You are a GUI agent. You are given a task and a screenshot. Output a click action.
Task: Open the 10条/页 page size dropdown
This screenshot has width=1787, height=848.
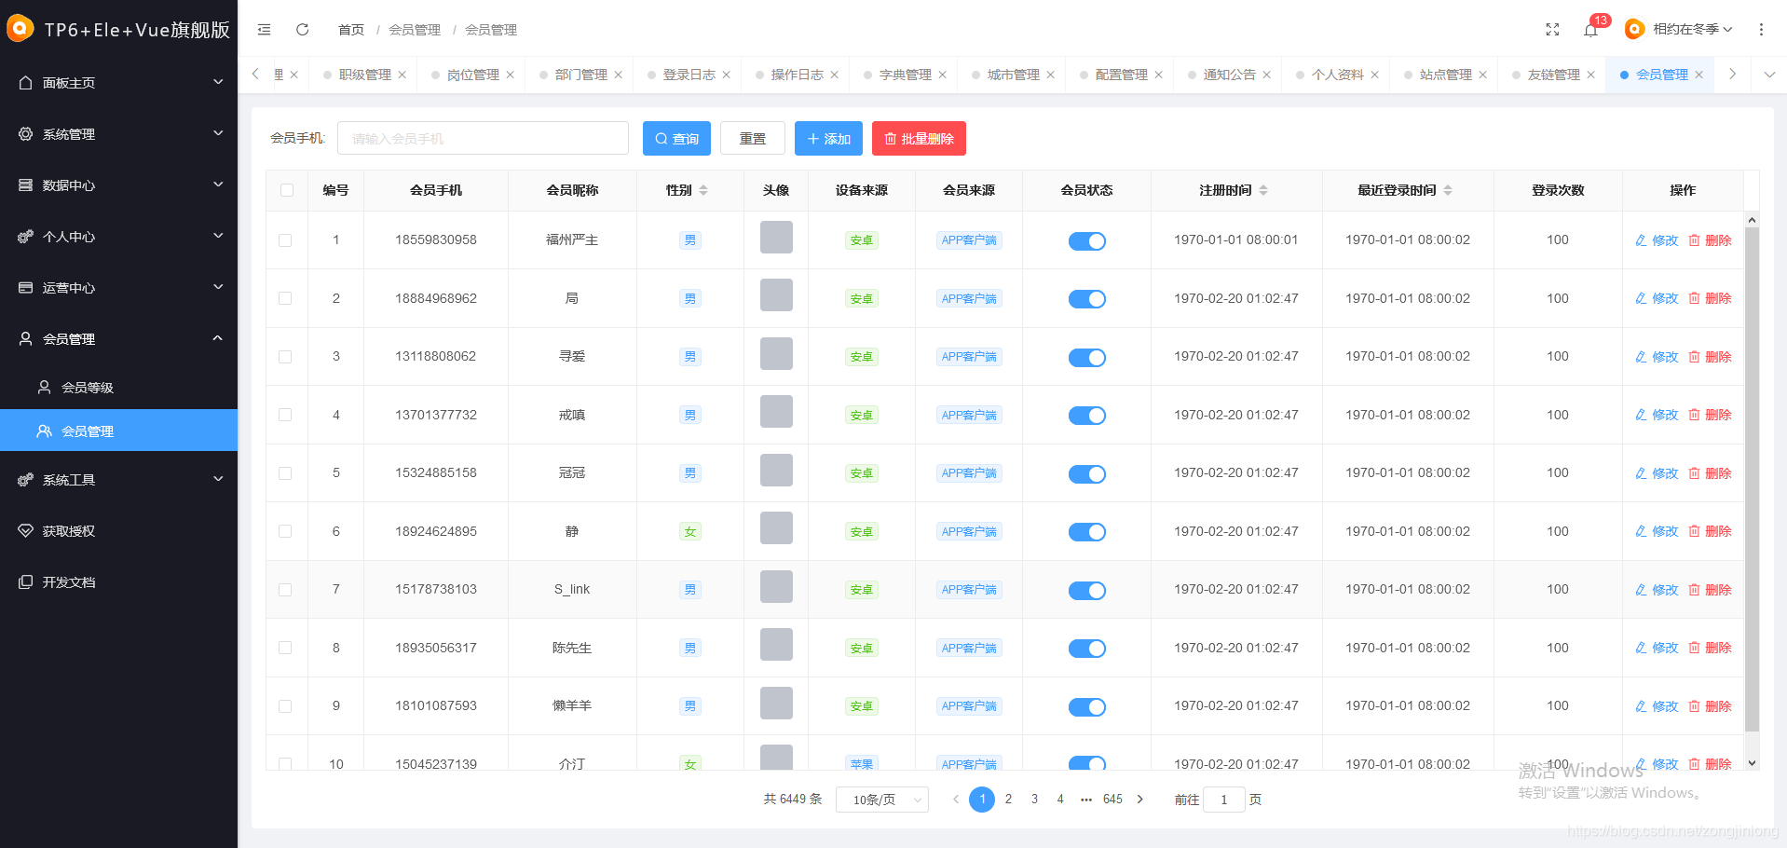click(x=882, y=800)
